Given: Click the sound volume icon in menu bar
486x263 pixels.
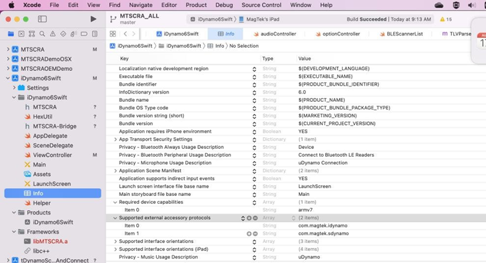Looking at the screenshot, I should pos(472,5).
